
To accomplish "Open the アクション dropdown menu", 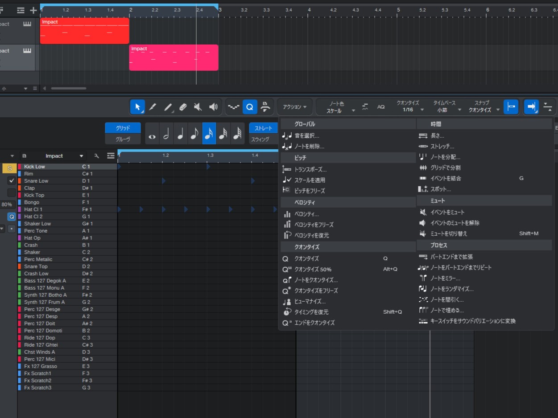I will click(x=295, y=107).
